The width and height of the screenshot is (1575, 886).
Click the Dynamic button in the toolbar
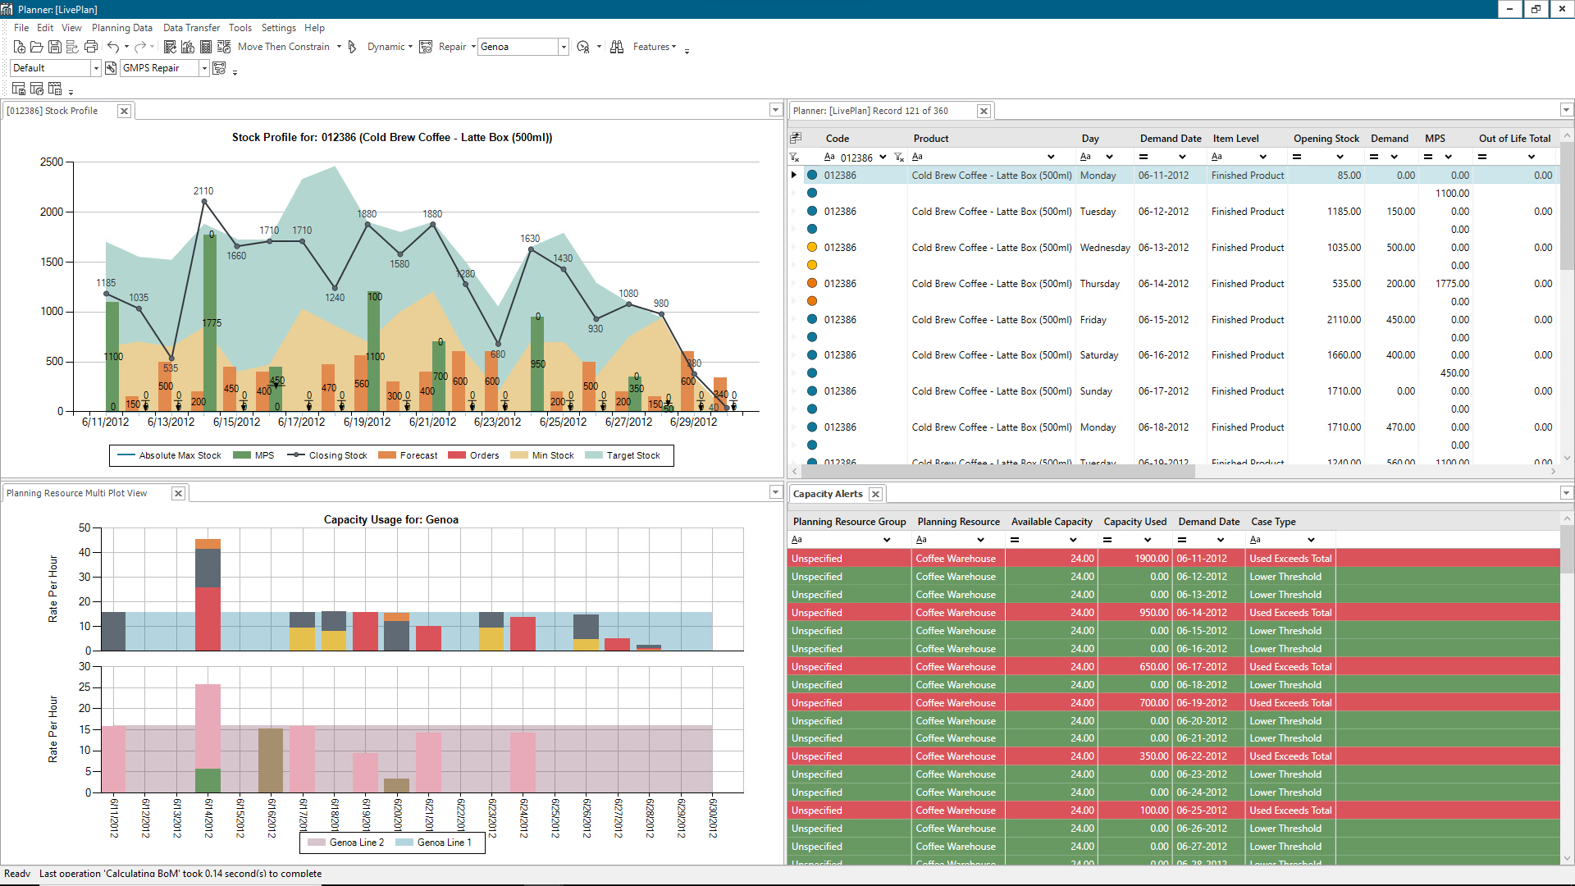[x=386, y=47]
